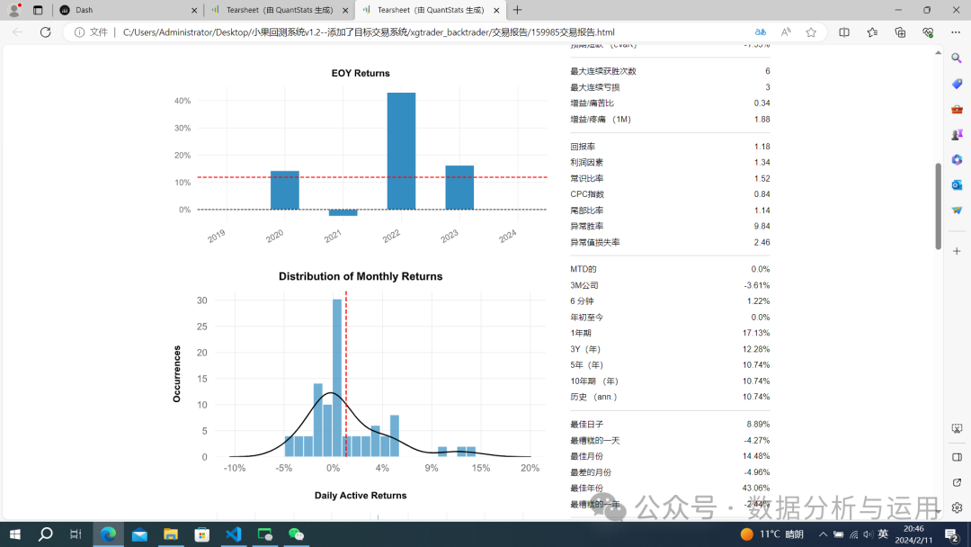Click the 2022 bar in EOY Returns
This screenshot has width=971, height=547.
pos(401,151)
